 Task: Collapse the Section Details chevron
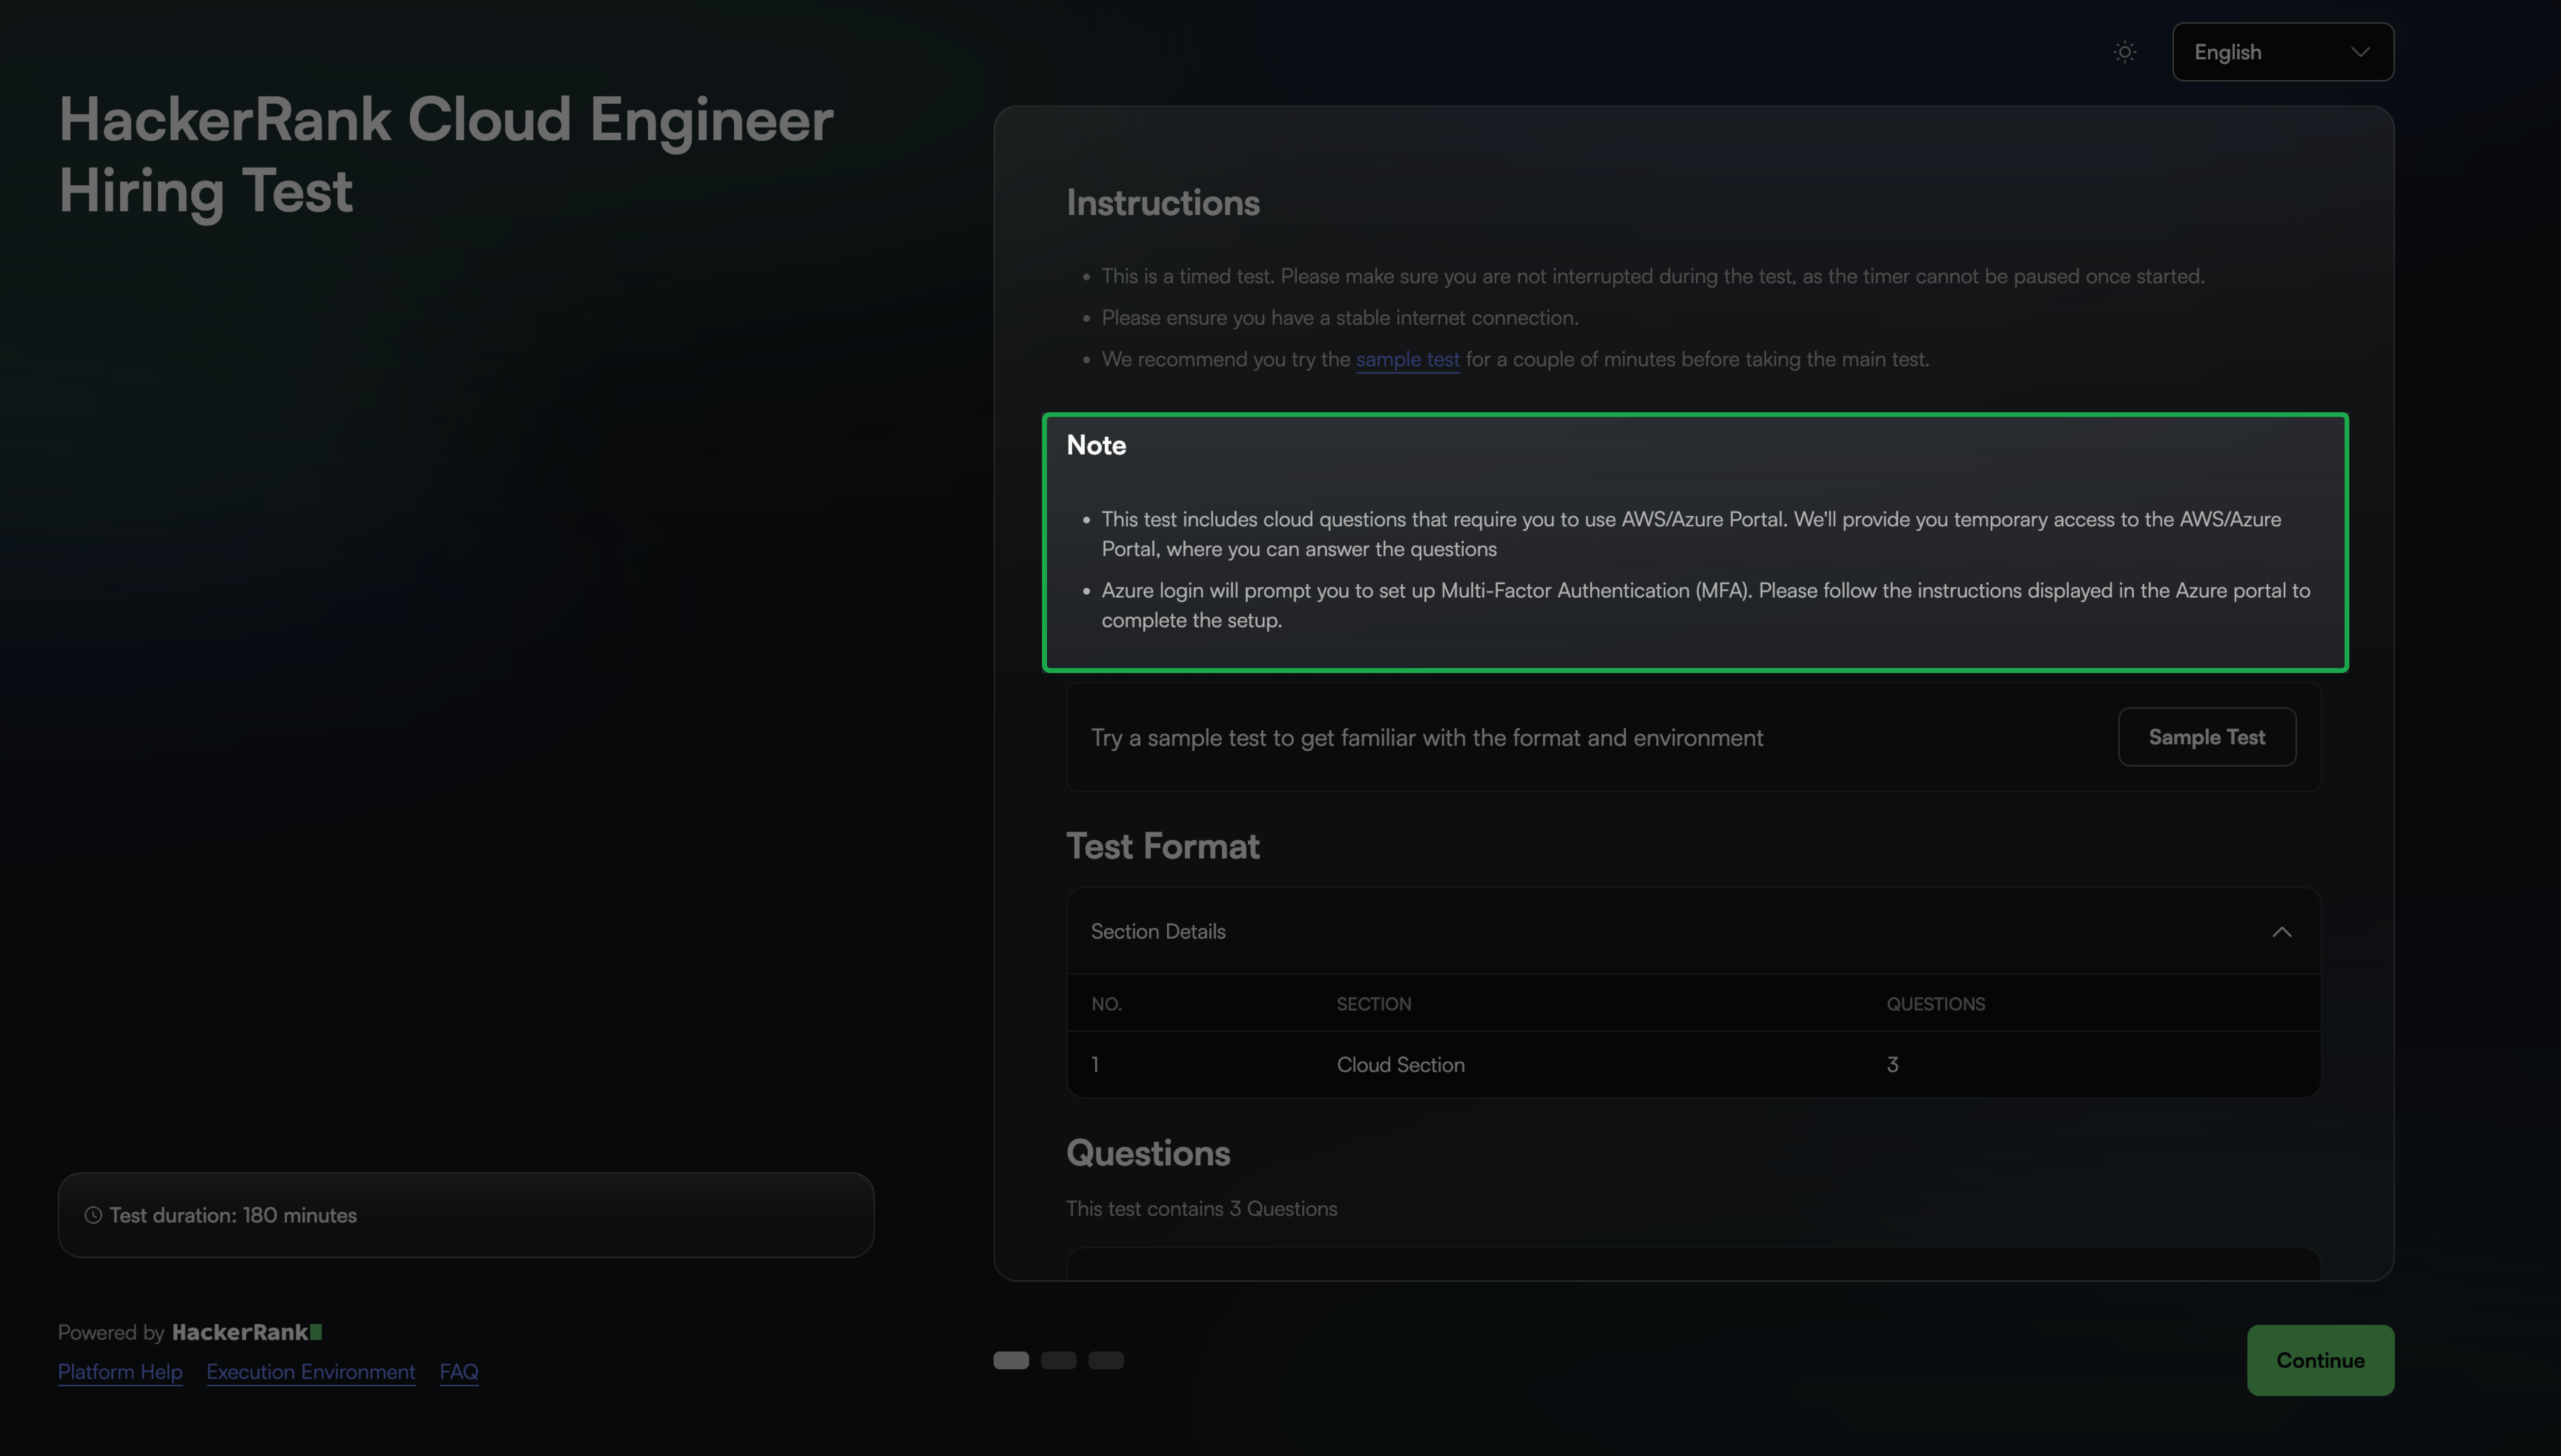point(2281,932)
